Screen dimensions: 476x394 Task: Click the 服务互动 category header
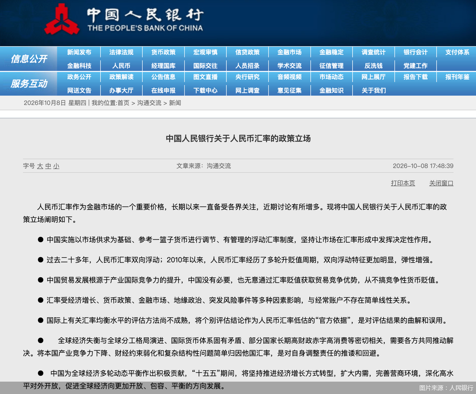click(29, 84)
